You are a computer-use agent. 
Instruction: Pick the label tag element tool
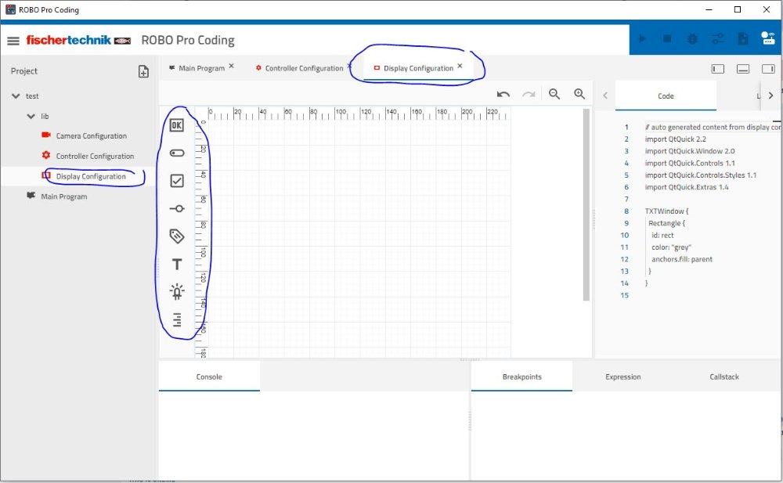pos(177,236)
